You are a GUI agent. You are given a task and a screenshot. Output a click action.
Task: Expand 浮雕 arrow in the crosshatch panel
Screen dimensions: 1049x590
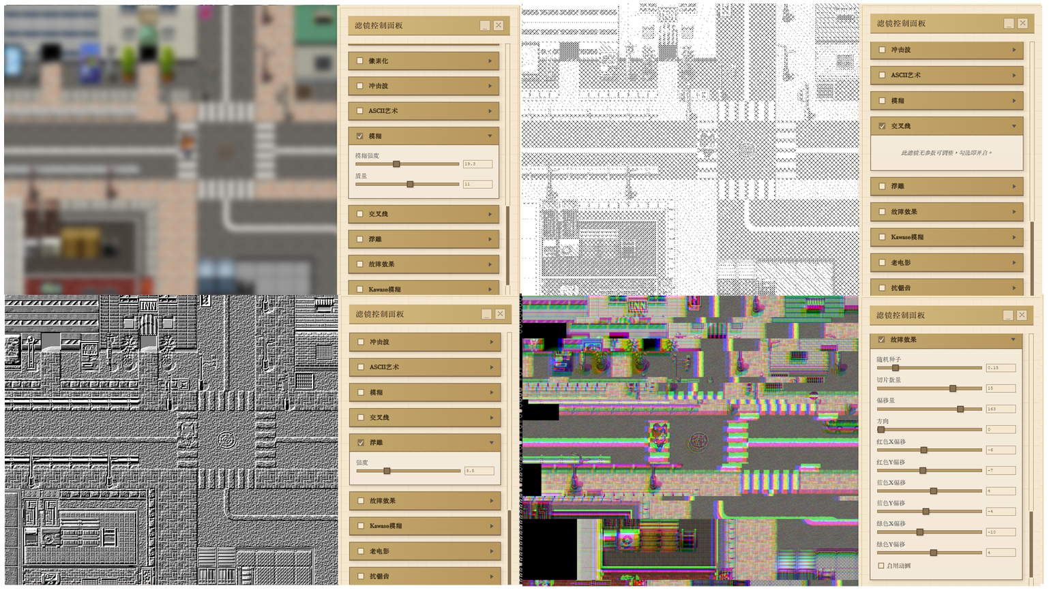pyautogui.click(x=1014, y=186)
